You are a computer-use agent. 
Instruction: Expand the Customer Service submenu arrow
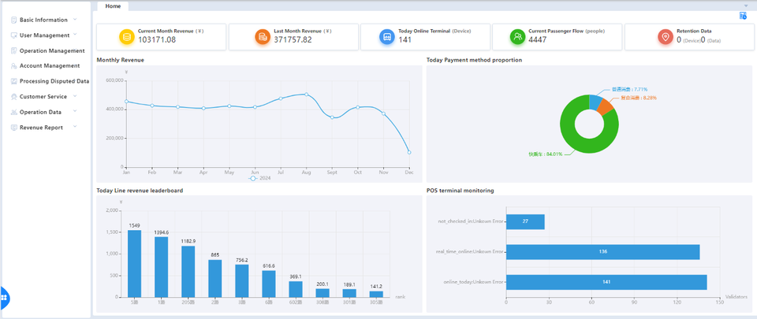(x=74, y=96)
